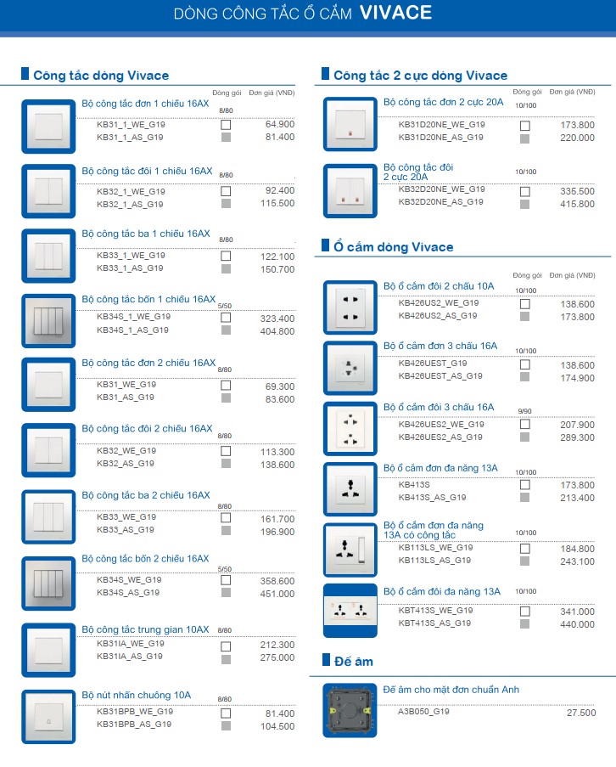Click the white swatch for KB32_1_WE_G19
Screen dimensions: 616x767
click(226, 191)
